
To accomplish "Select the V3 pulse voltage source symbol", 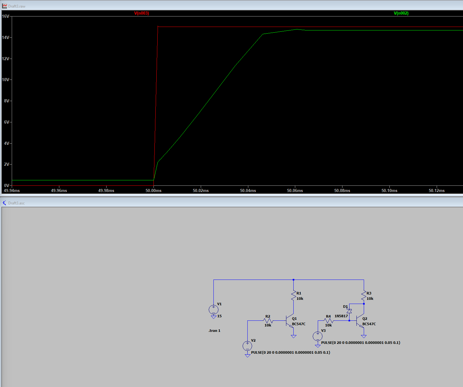I will [318, 336].
